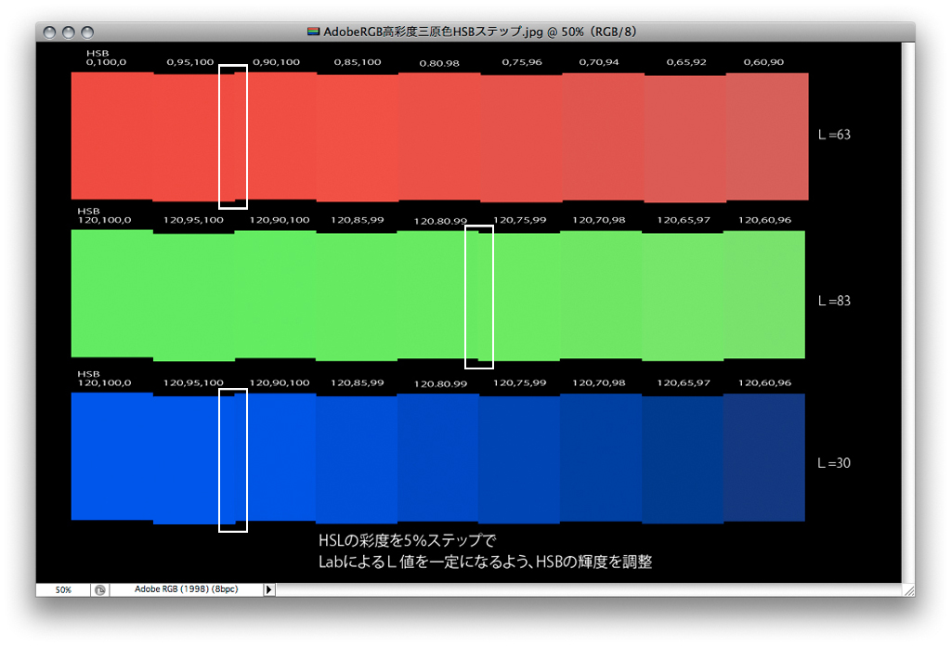Open the status bar arrow popup menu
This screenshot has height=646, width=951.
point(270,589)
